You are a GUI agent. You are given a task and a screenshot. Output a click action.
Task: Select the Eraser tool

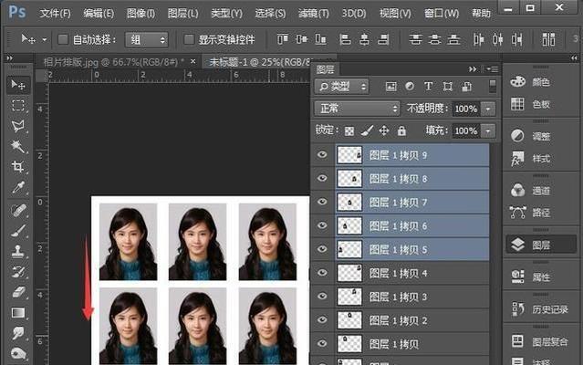(x=18, y=292)
